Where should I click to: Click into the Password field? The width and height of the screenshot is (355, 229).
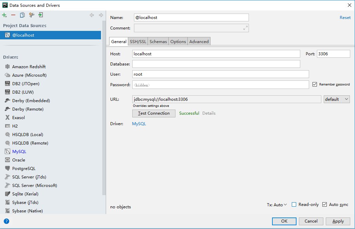(221, 85)
